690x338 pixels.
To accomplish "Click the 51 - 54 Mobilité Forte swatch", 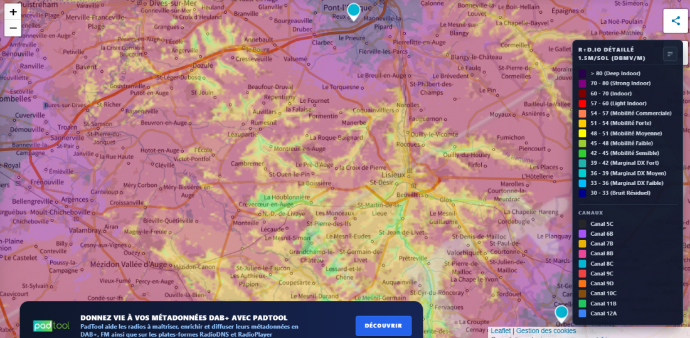I will [582, 124].
